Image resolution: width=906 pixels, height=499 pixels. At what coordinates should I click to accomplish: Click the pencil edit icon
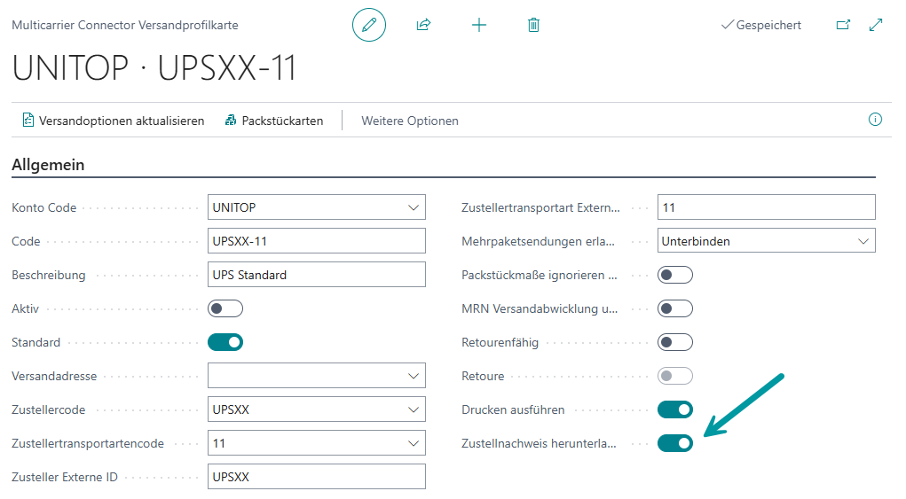tap(369, 25)
